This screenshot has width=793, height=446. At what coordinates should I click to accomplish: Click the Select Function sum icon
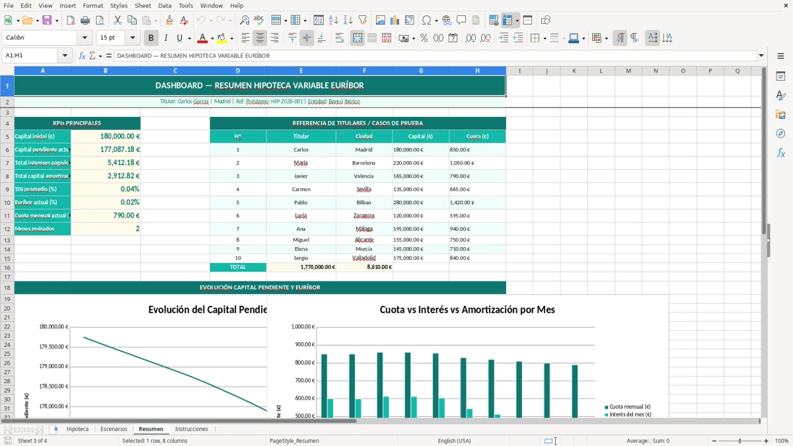tap(93, 56)
